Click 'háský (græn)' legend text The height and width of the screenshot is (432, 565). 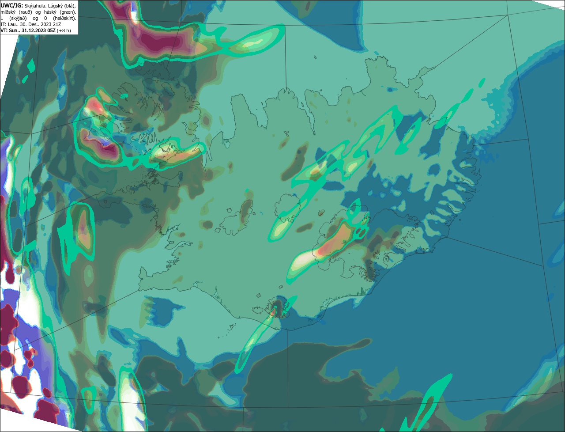60,12
